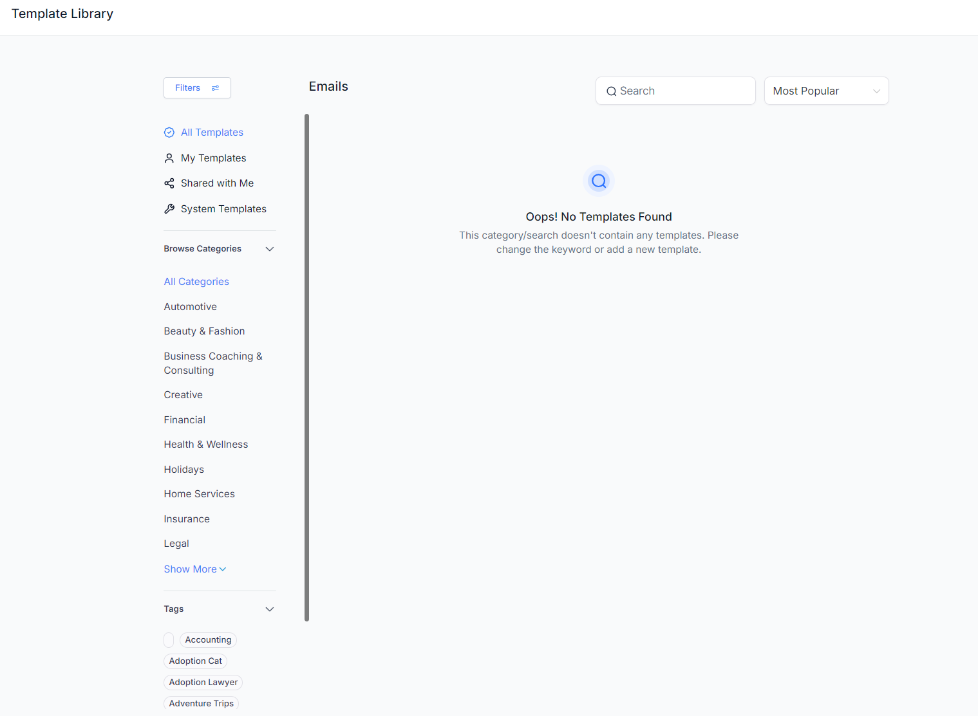Toggle the Adoption Cat tag
Viewport: 978px width, 716px height.
coord(195,661)
